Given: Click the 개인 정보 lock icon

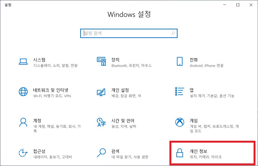Looking at the screenshot, I should coord(180,153).
